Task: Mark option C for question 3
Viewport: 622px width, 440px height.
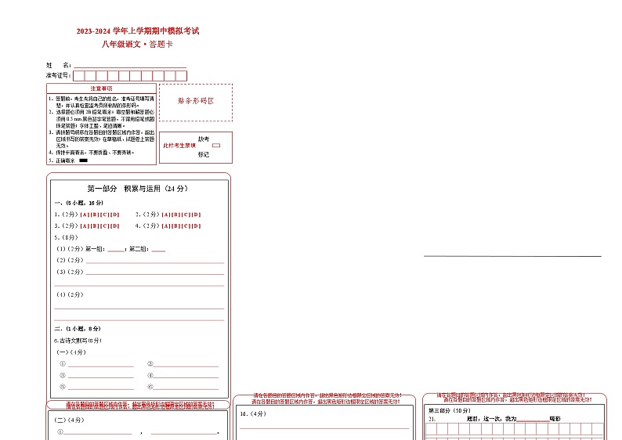Action: 105,226
